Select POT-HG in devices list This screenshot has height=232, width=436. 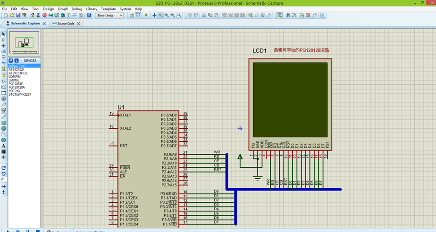pos(24,91)
